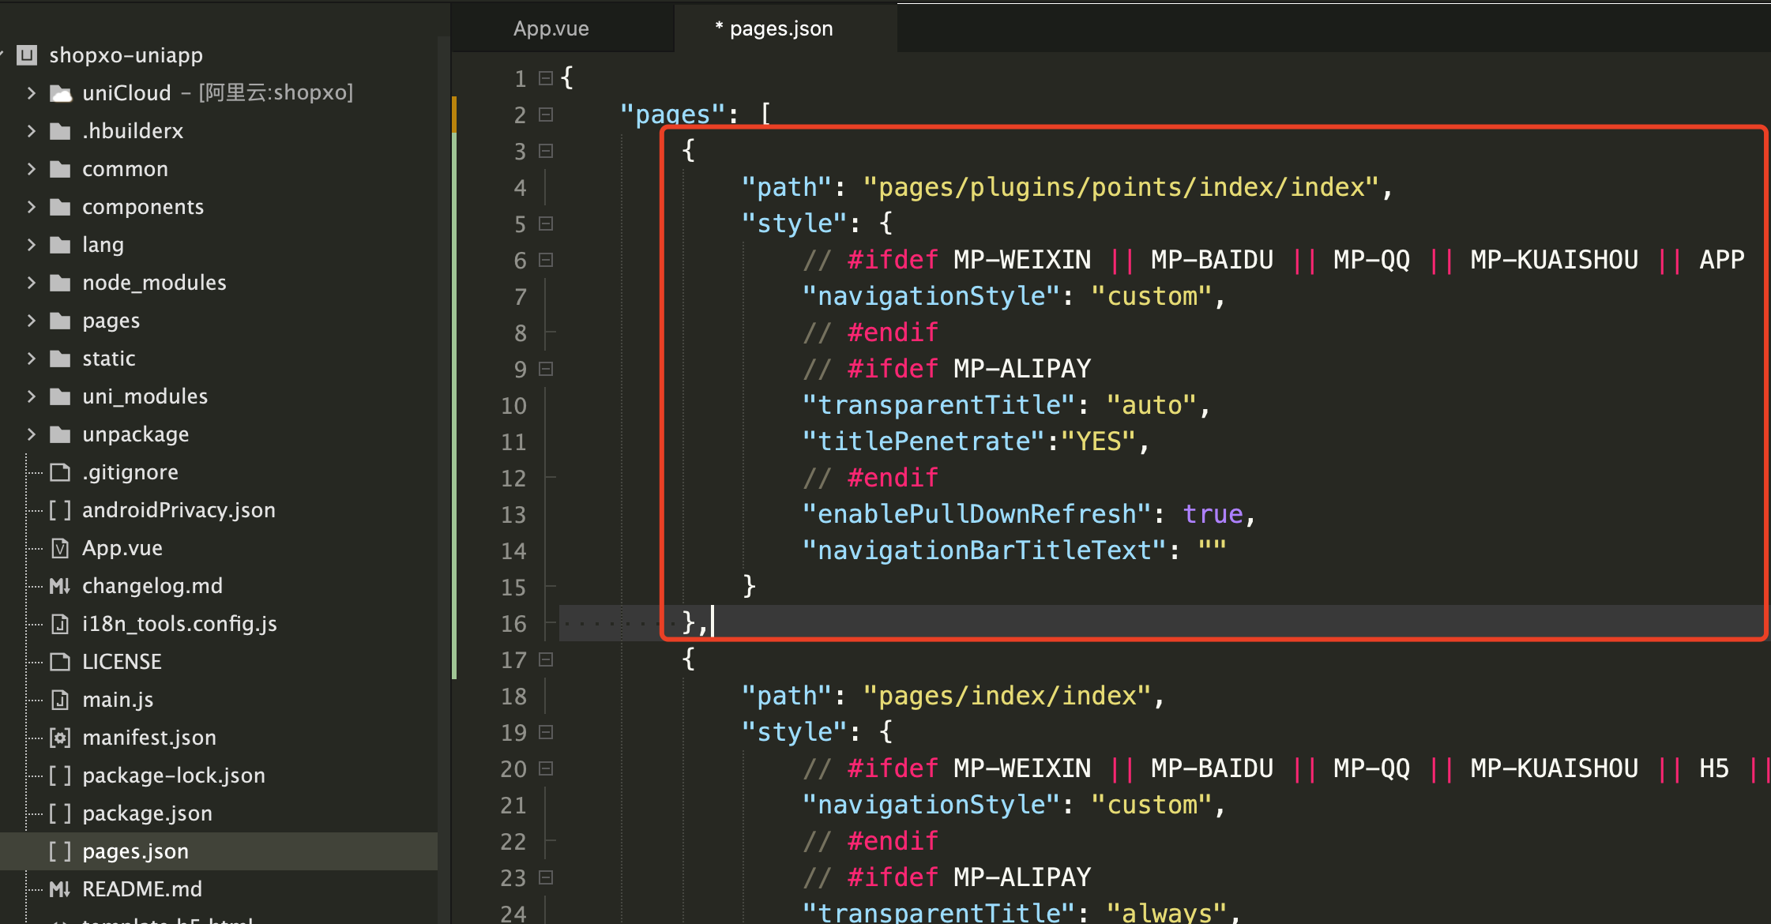Click the uniCloud cloud folder icon

point(61,93)
